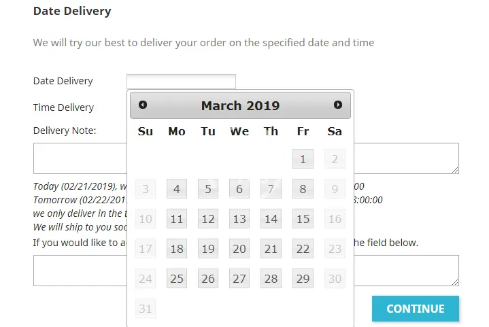Choose March 13 in the calendar
489x327 pixels.
click(x=239, y=219)
